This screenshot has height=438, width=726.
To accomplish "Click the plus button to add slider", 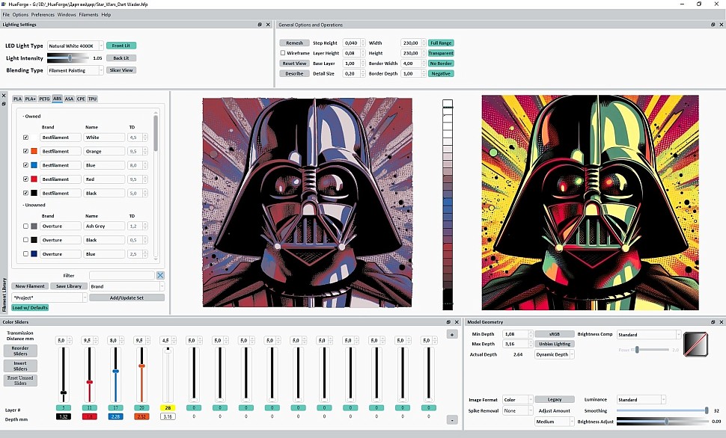I will (452, 334).
